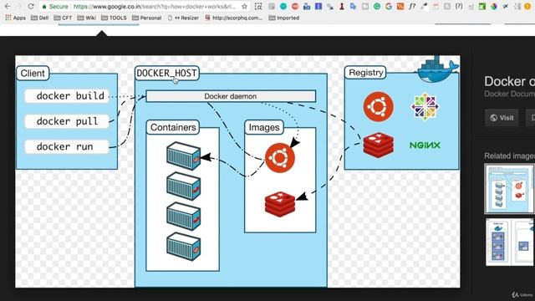This screenshot has width=535, height=301.
Task: Open the multicolor Google G extension
Action: (388, 6)
